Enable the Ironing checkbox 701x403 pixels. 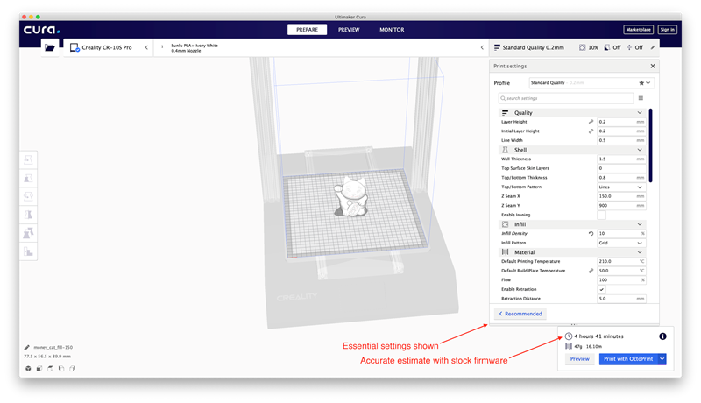(601, 215)
